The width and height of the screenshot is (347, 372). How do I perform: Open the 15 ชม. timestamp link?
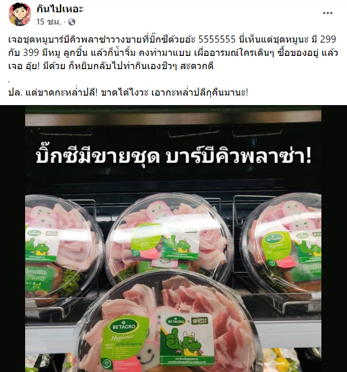[x=49, y=22]
